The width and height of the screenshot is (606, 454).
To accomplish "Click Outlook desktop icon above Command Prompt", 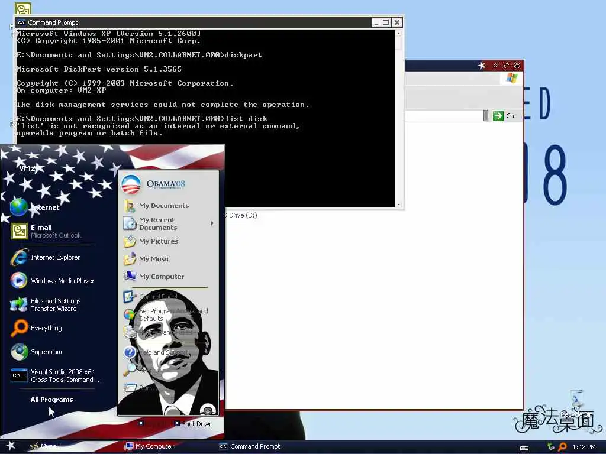I will [22, 8].
